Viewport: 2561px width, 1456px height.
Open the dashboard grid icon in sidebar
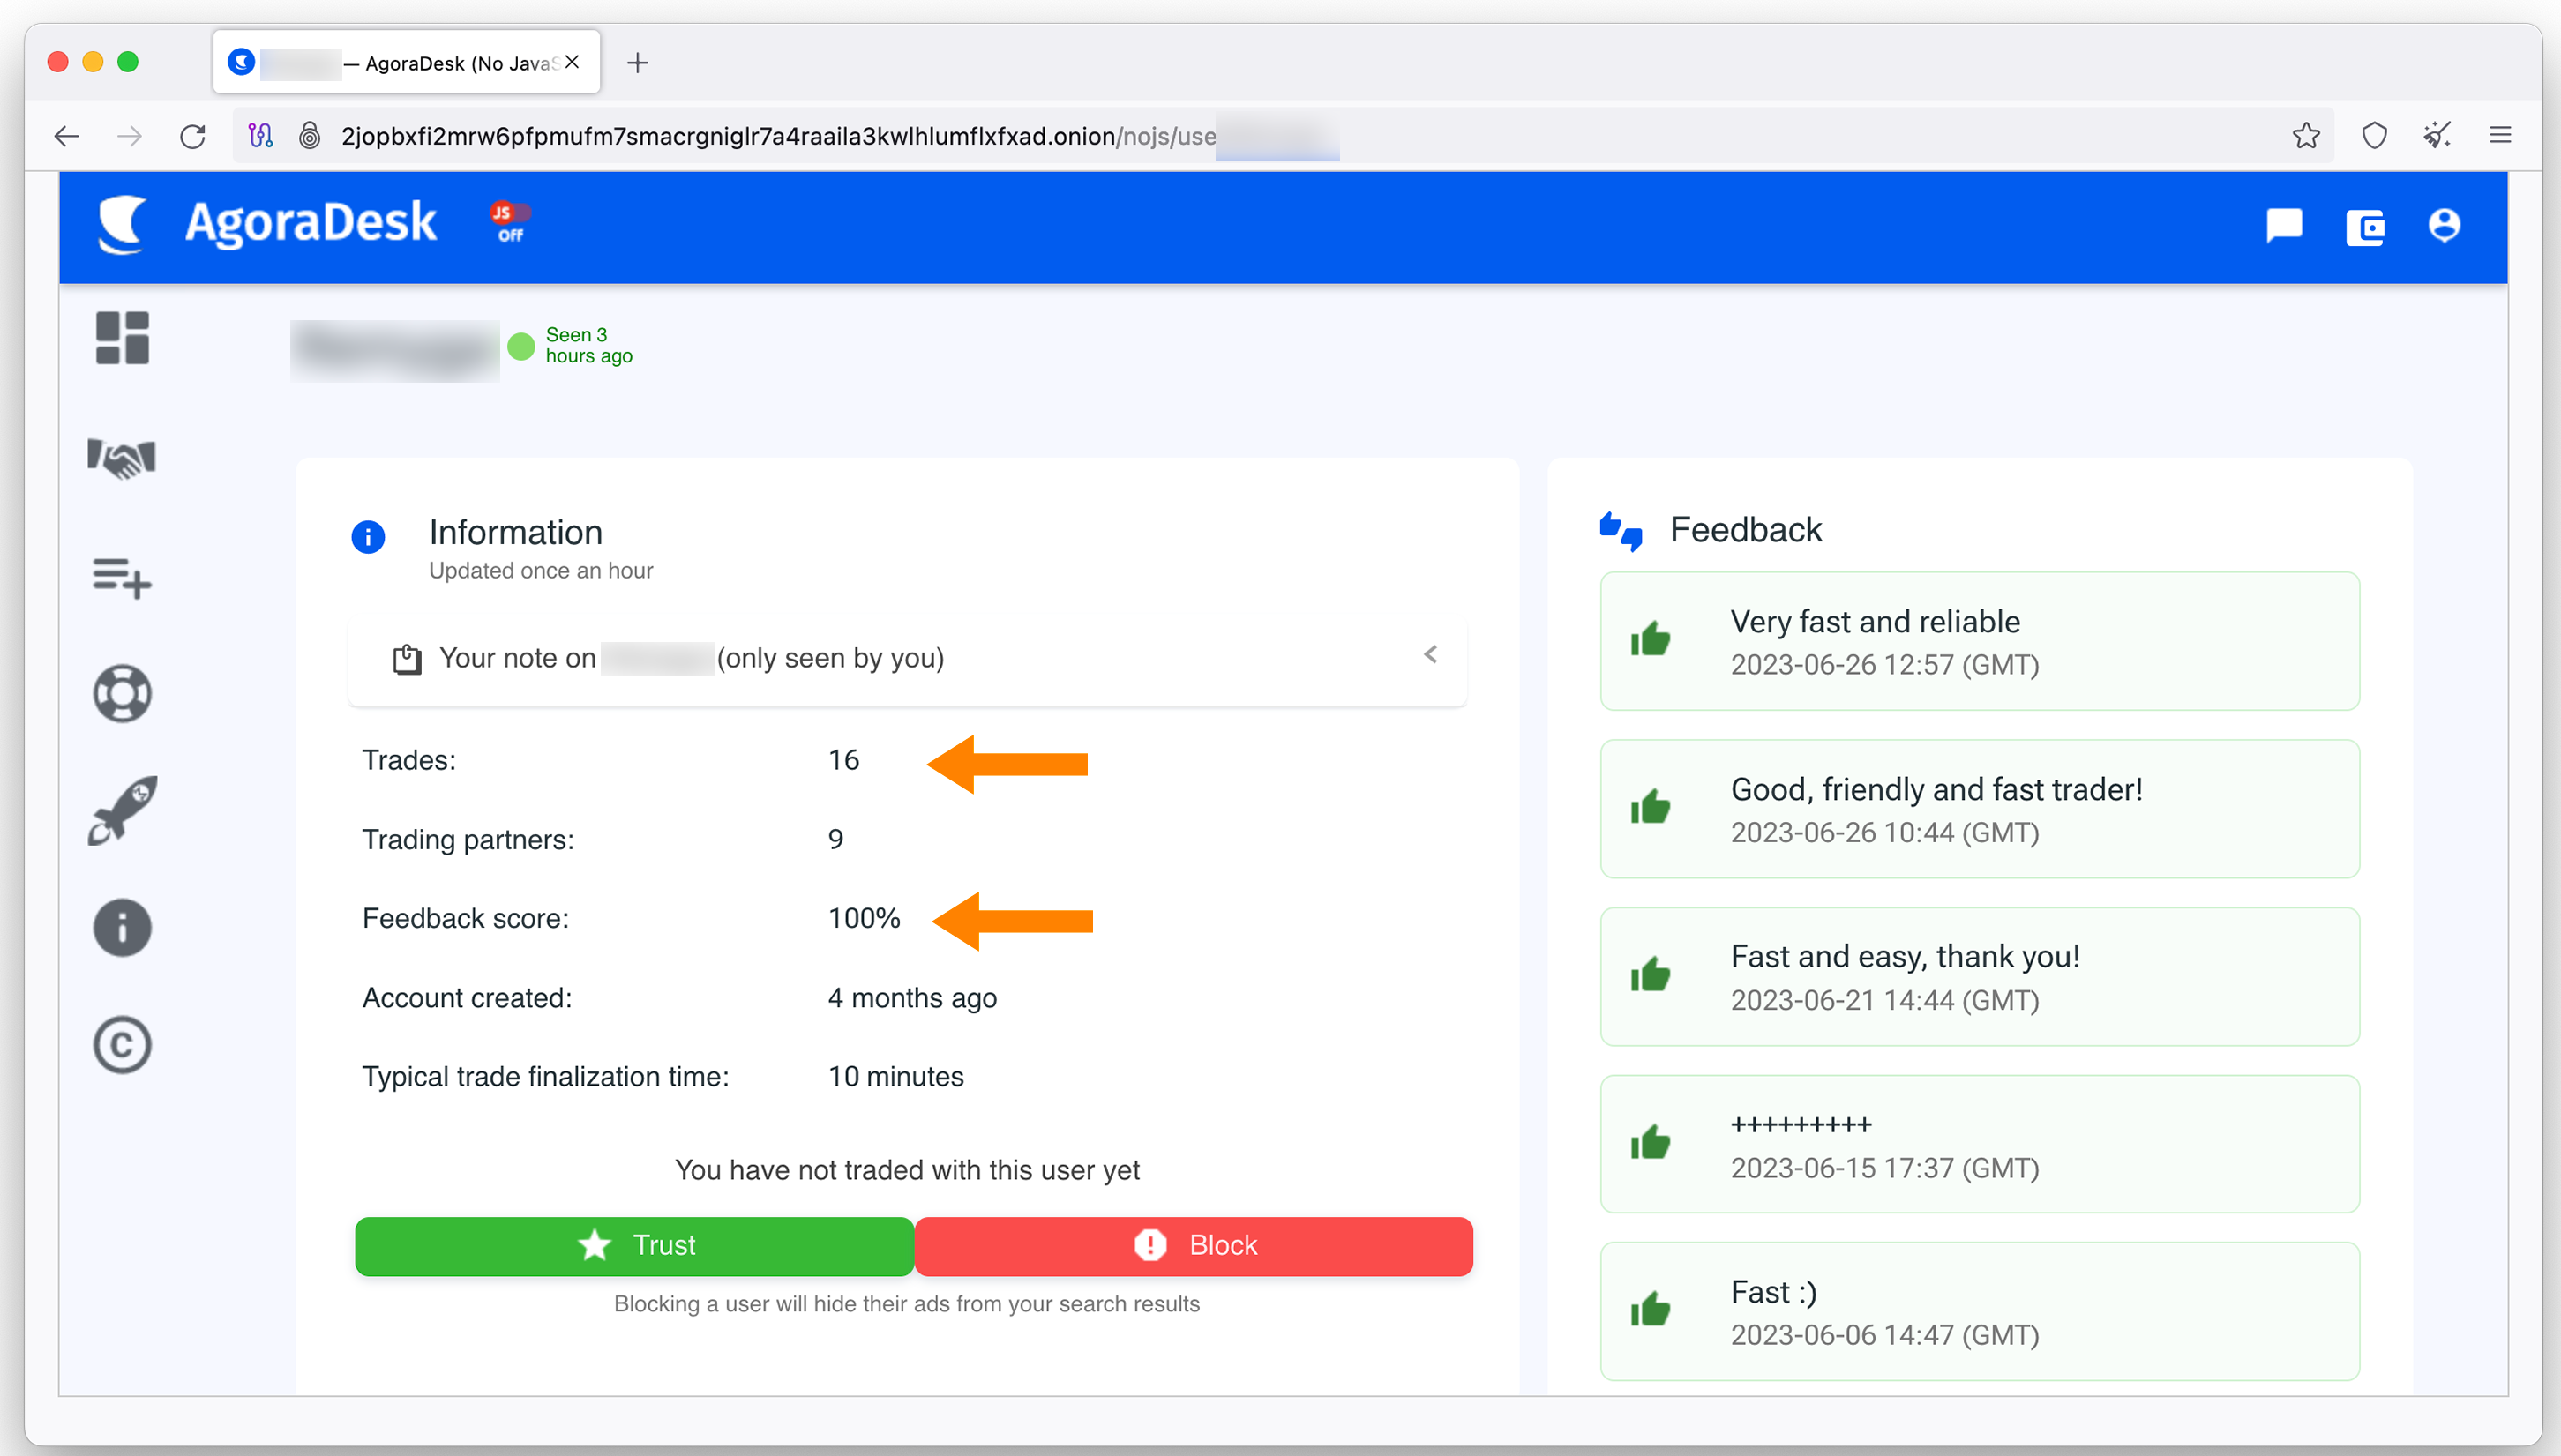[x=122, y=338]
